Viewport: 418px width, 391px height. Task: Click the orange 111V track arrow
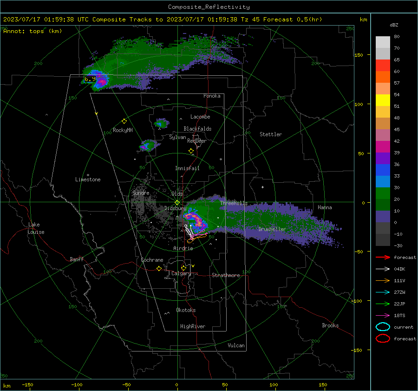383,280
